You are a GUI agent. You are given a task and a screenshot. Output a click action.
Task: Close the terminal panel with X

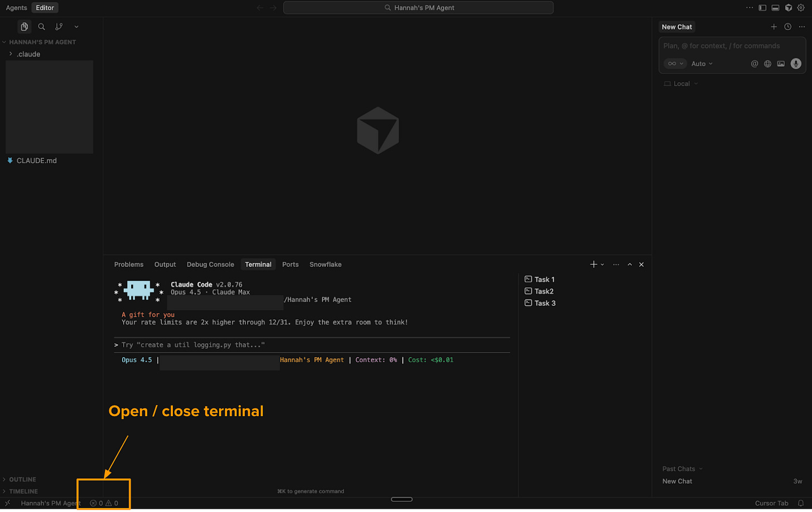click(x=641, y=265)
